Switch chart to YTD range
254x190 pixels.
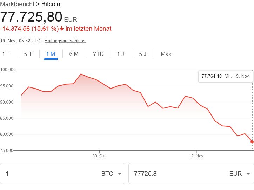point(98,54)
